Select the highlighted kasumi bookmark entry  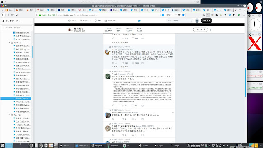(16, 99)
